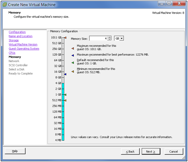
Task: Click the 2 GB scale label
Action: [58, 89]
